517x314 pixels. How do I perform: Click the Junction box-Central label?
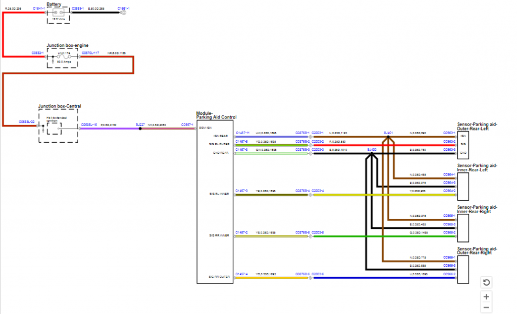60,106
